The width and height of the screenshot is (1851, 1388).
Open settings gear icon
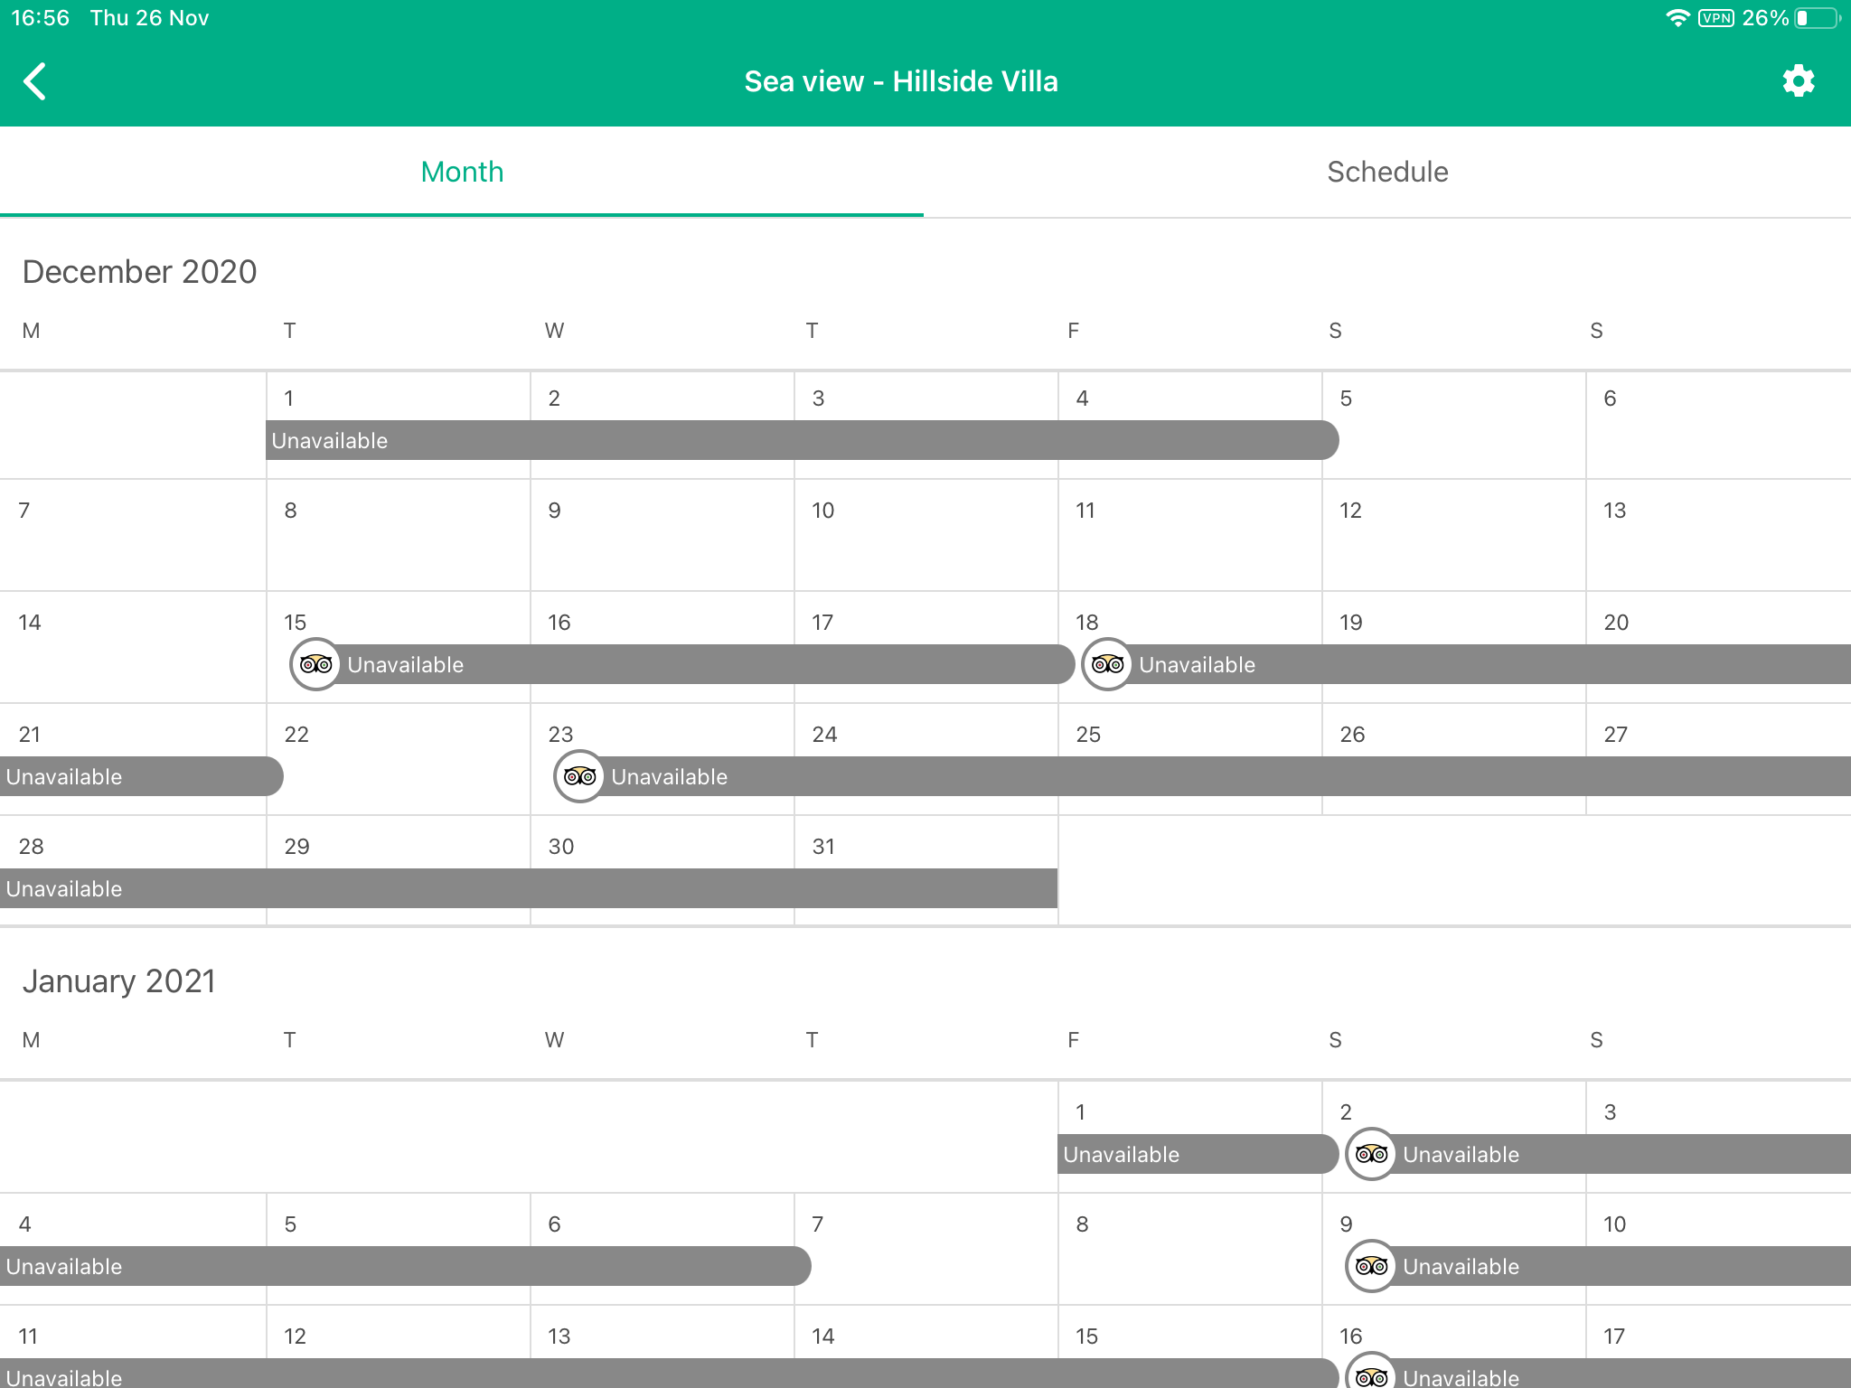(x=1798, y=81)
